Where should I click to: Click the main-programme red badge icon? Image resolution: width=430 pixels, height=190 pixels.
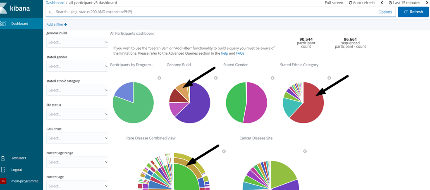click(x=3, y=181)
